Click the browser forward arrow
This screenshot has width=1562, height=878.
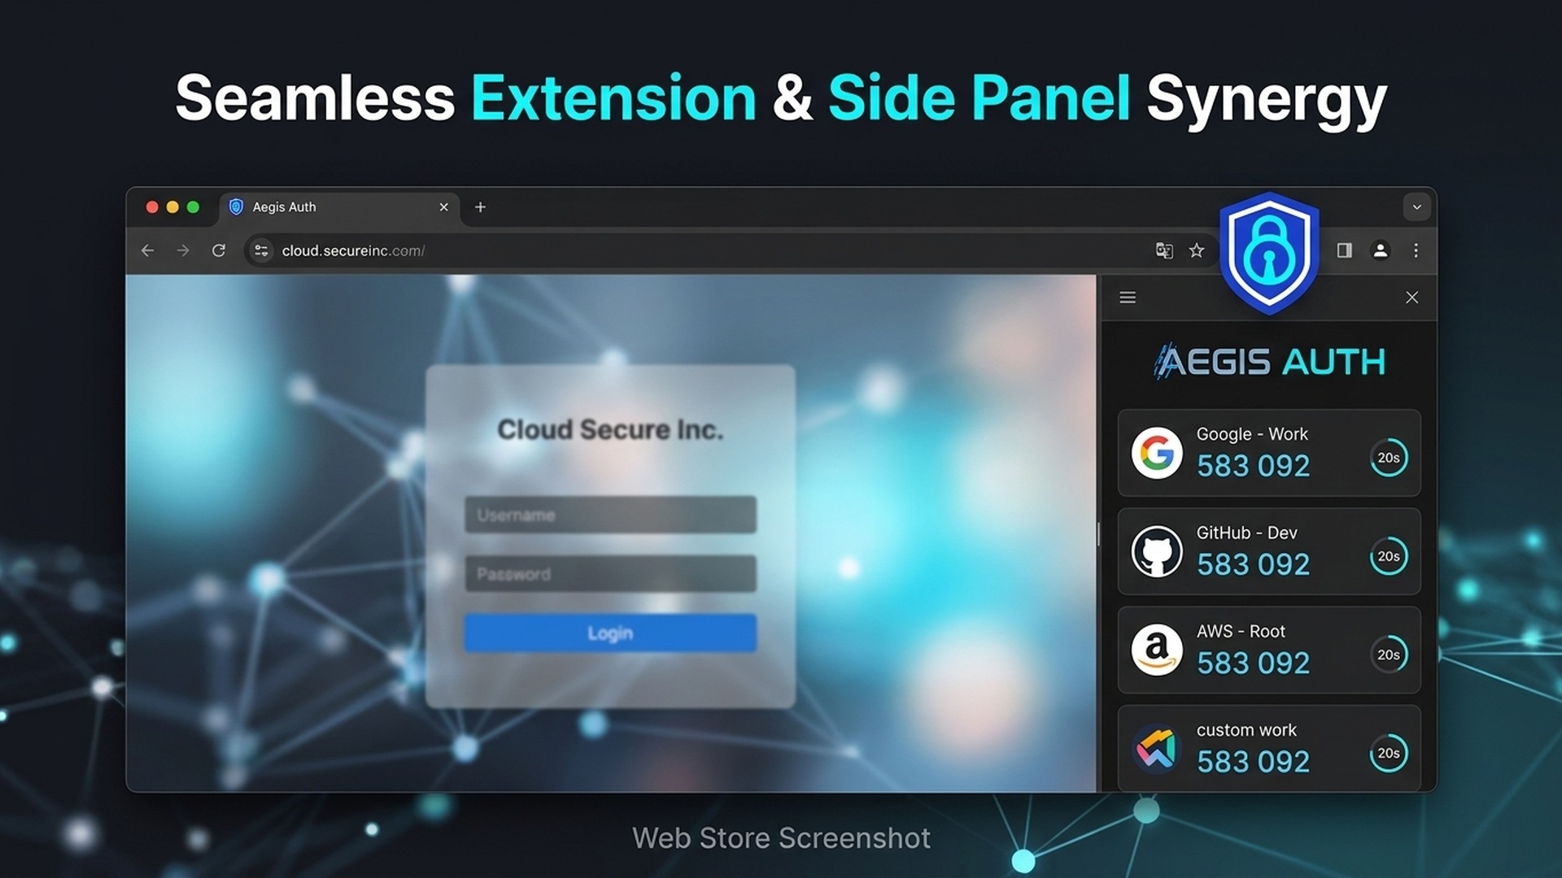(183, 250)
